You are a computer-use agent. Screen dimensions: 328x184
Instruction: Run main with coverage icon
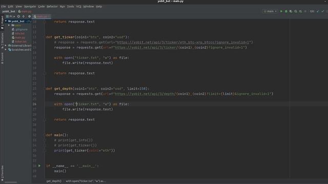(291, 11)
